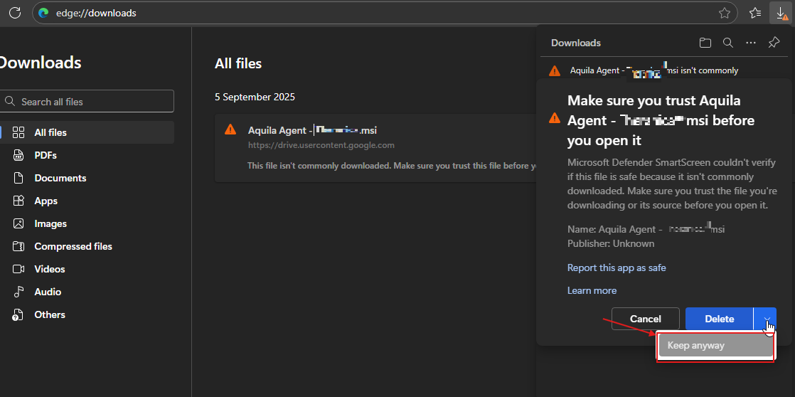Click the edge://downloads address bar
795x397 pixels.
point(356,13)
